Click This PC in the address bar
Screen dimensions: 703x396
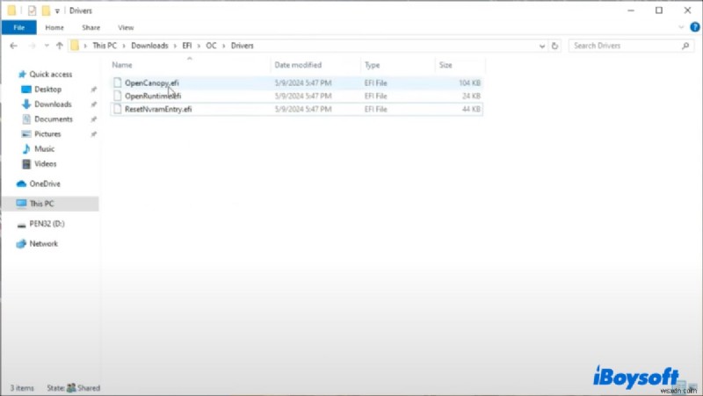click(105, 46)
